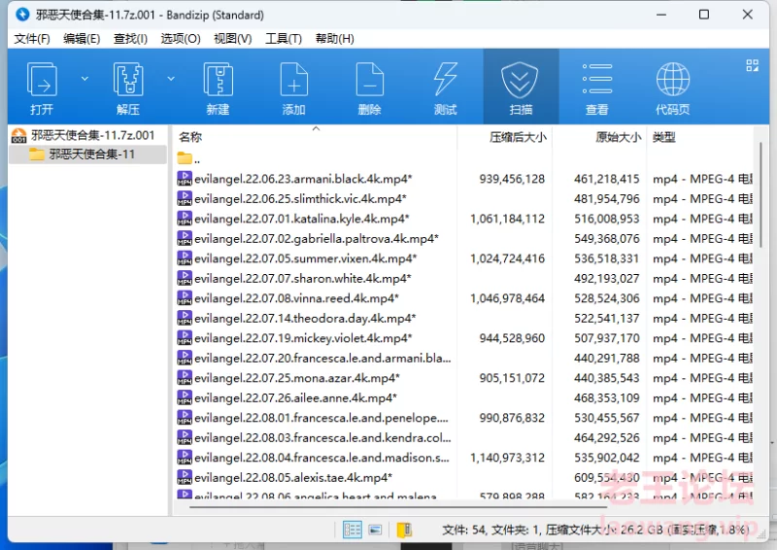Click the Scan (扫描) shield icon
This screenshot has height=550, width=777.
click(520, 80)
